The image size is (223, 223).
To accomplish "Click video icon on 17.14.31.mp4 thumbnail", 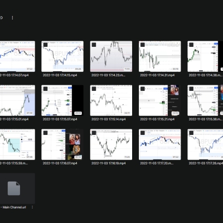I will coord(143,45).
